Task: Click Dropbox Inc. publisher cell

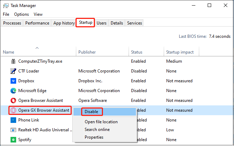Action: click(x=90, y=81)
